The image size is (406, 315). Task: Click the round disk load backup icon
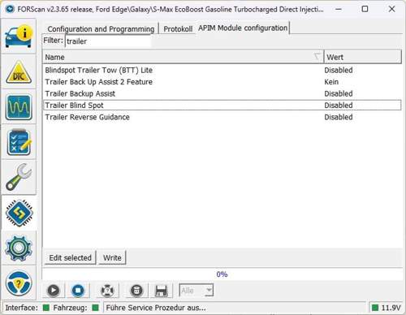pyautogui.click(x=136, y=291)
